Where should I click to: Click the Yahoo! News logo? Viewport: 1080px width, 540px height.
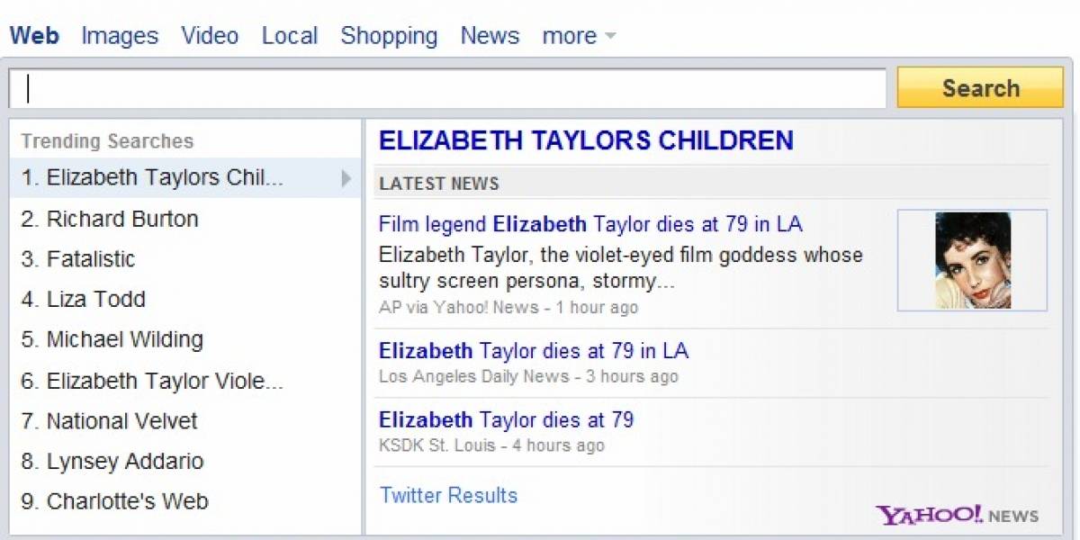pos(957,516)
